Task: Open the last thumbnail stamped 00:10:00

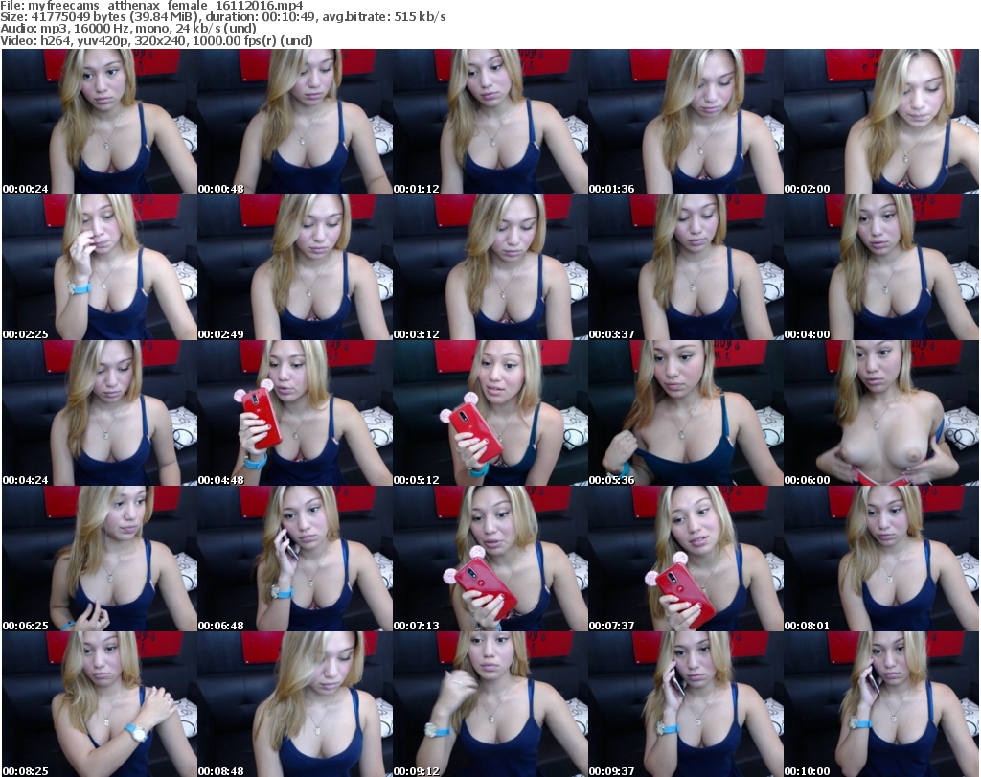Action: tap(881, 704)
